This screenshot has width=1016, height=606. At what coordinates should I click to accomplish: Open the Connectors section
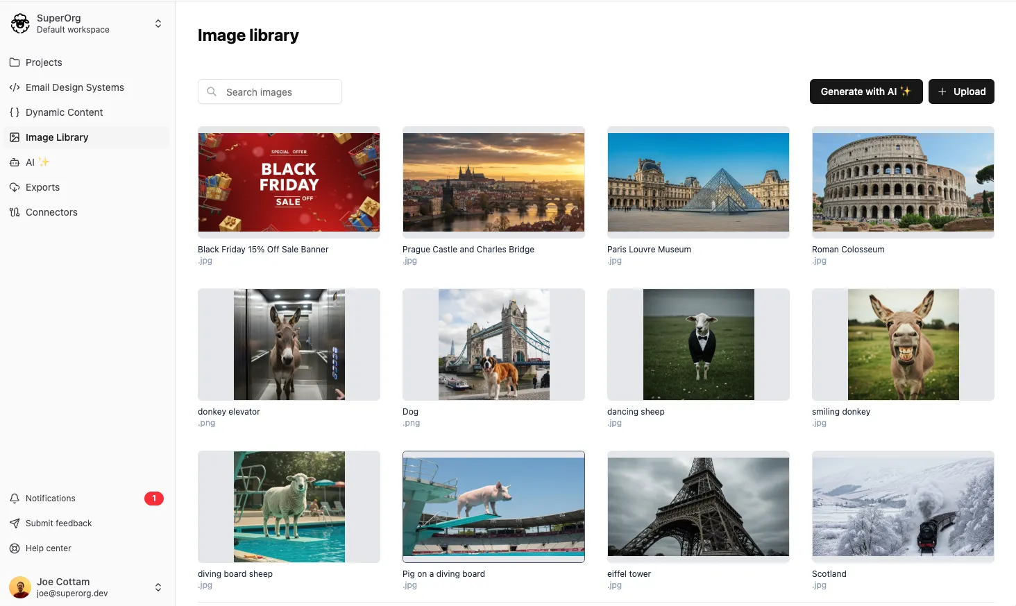click(15, 212)
